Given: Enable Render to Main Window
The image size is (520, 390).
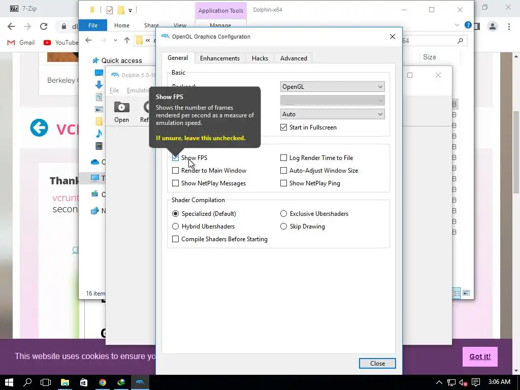Looking at the screenshot, I should coord(175,171).
